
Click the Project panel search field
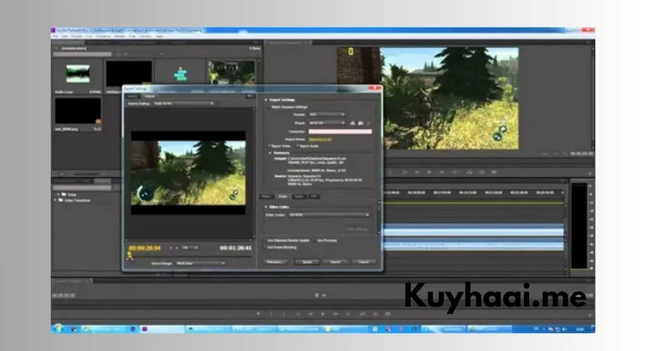[82, 54]
